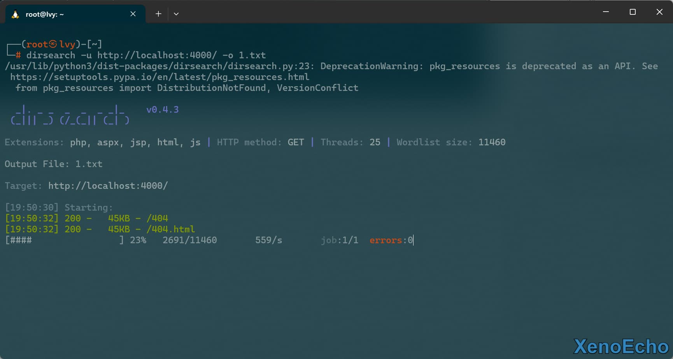Click the XenoEcho watermark
The width and height of the screenshot is (673, 359).
click(621, 347)
